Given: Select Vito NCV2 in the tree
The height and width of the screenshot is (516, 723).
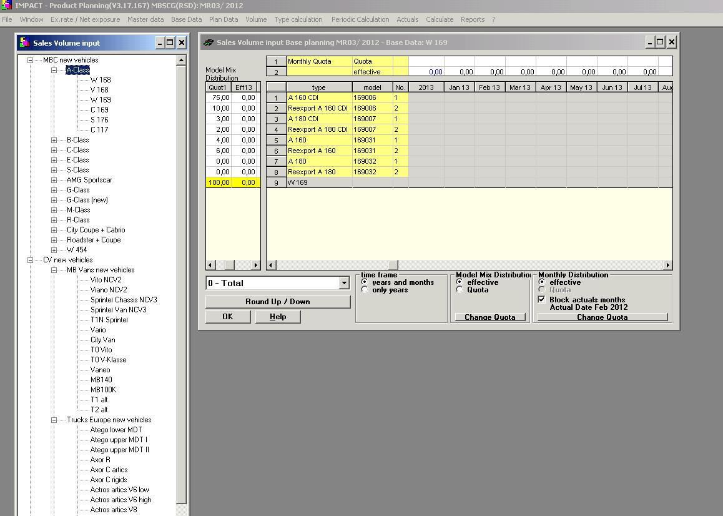Looking at the screenshot, I should pos(106,280).
